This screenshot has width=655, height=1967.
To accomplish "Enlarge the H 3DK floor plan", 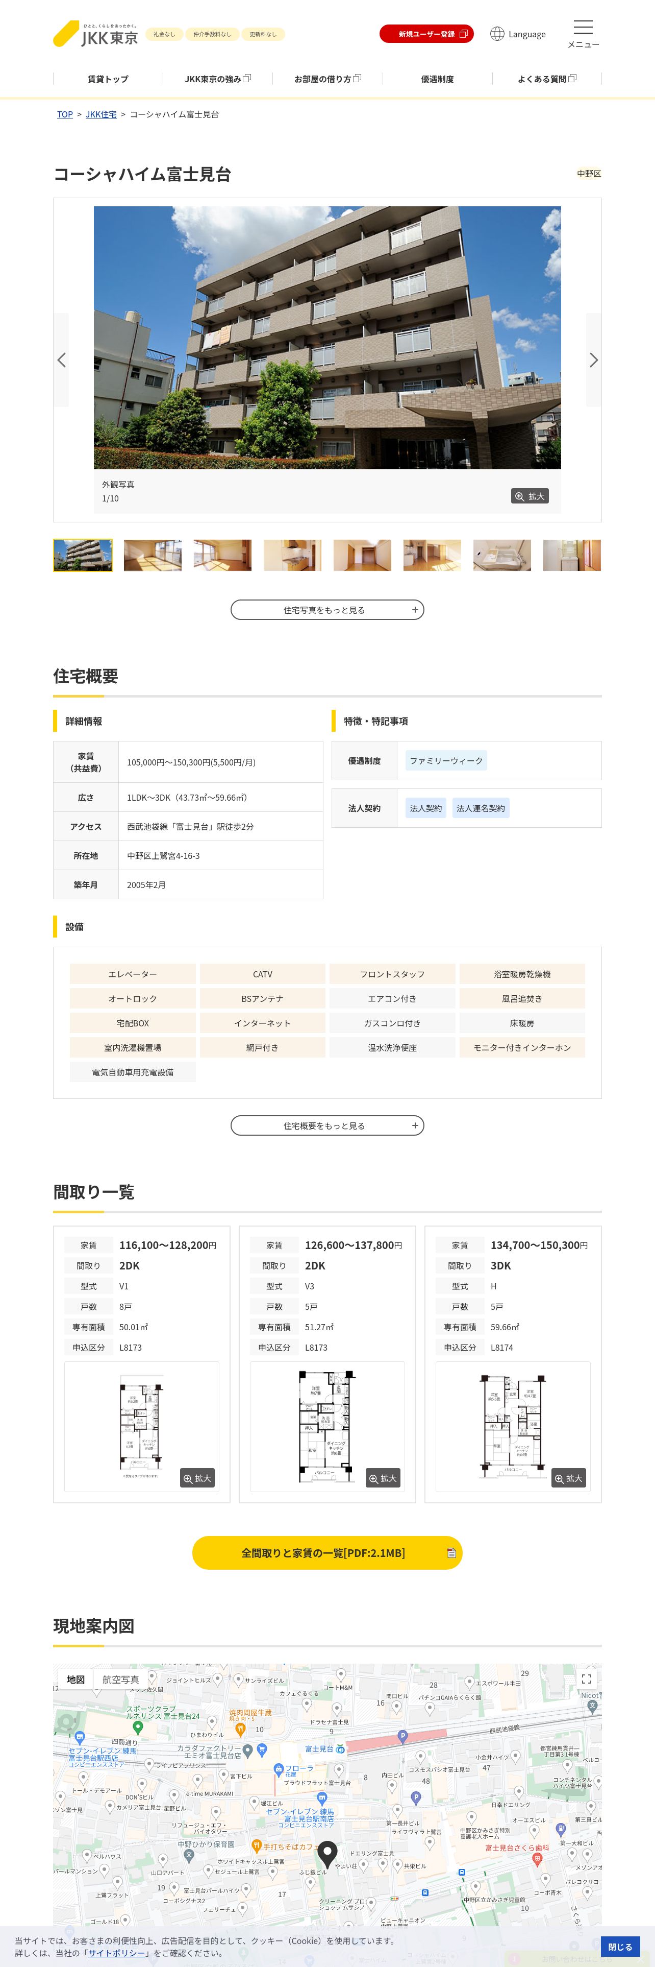I will [x=569, y=1478].
